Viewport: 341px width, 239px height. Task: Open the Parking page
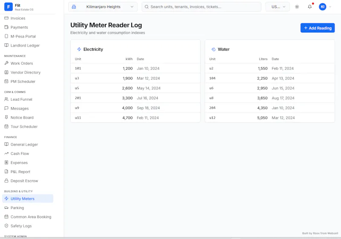click(x=28, y=208)
